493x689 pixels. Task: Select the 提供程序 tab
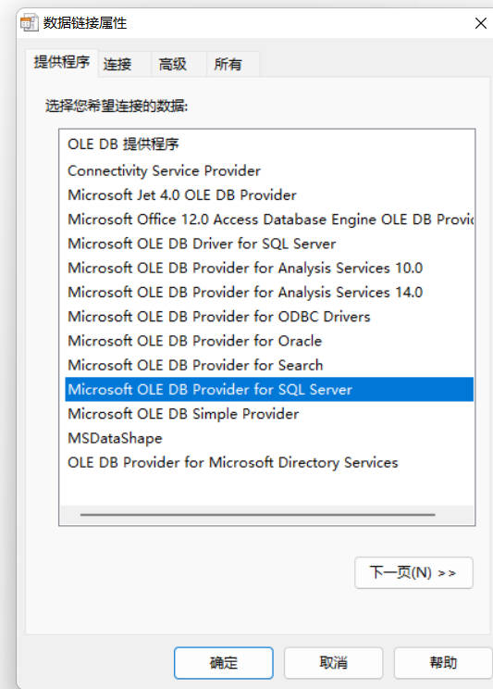point(61,62)
